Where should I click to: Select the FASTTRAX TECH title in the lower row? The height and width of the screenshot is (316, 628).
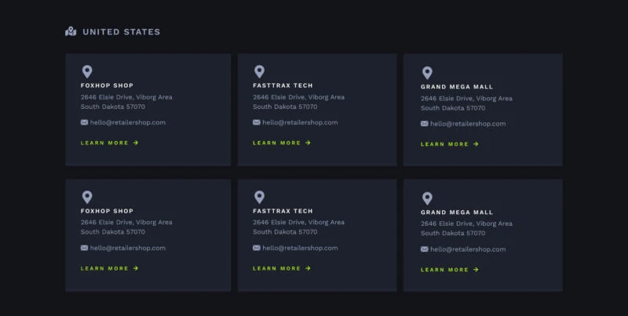point(283,211)
